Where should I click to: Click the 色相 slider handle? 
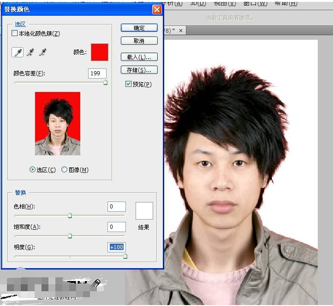coord(70,215)
